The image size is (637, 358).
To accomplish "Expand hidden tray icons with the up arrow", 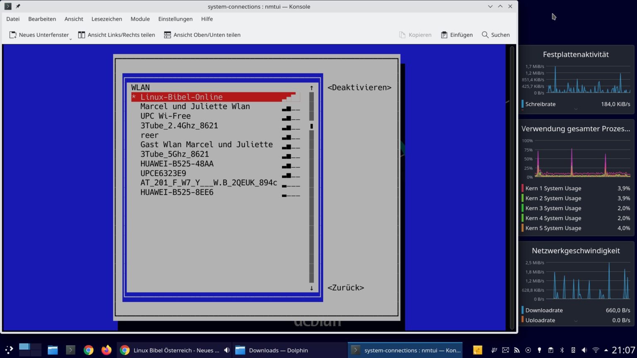I will pyautogui.click(x=607, y=350).
